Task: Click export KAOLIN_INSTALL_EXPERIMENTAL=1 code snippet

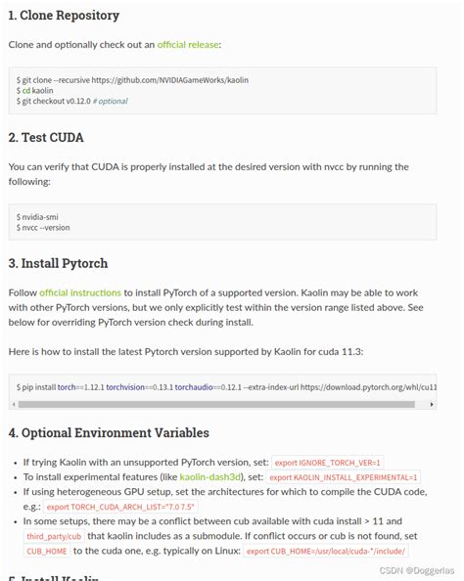Action: point(343,477)
